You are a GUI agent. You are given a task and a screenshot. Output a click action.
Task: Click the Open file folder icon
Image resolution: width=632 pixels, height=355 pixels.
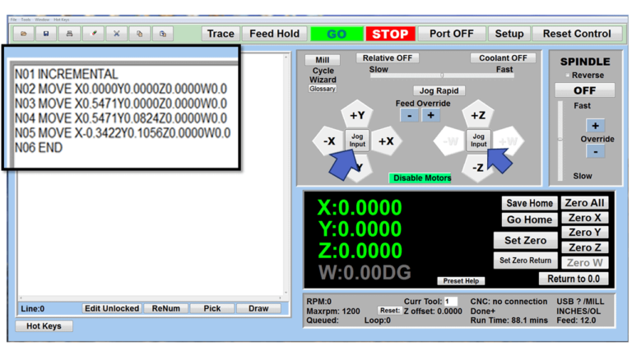coord(22,34)
